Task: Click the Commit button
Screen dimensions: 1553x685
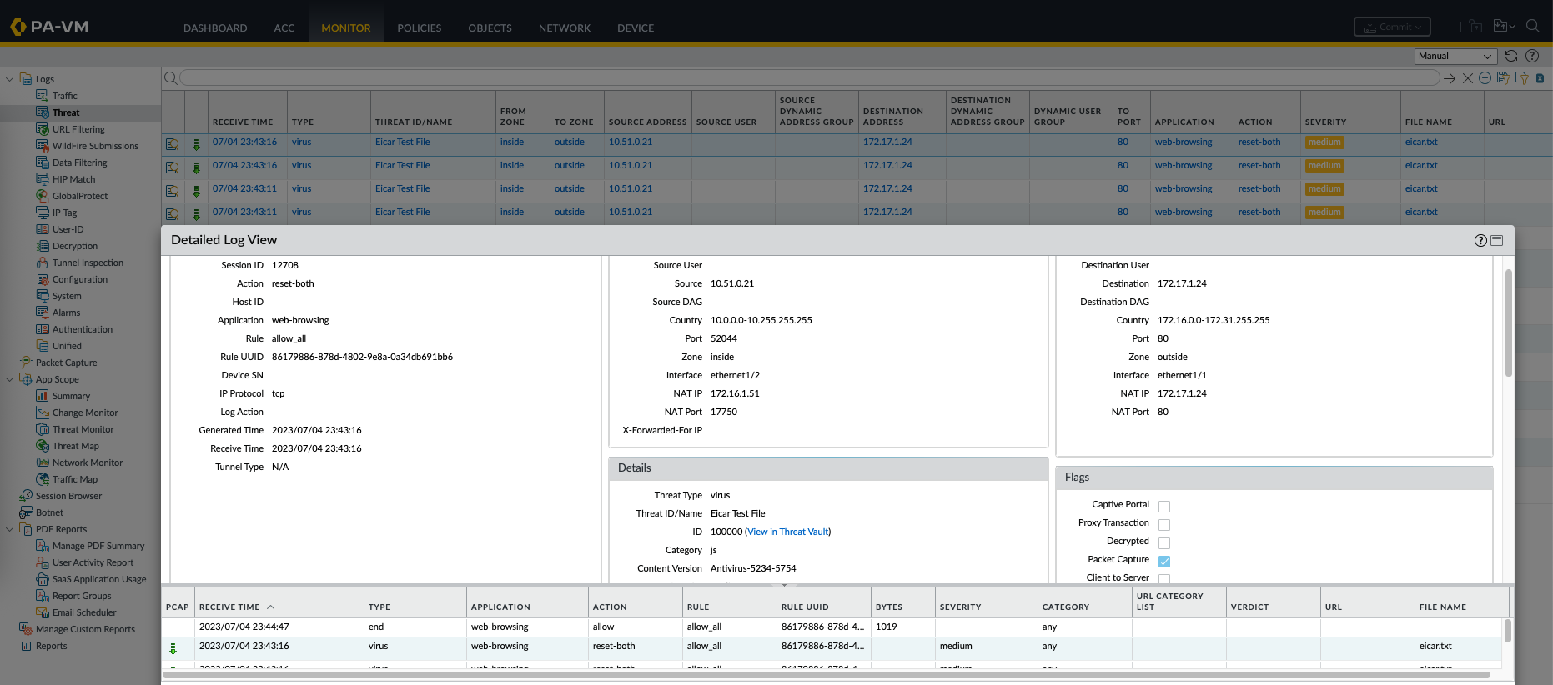Action: point(1392,27)
